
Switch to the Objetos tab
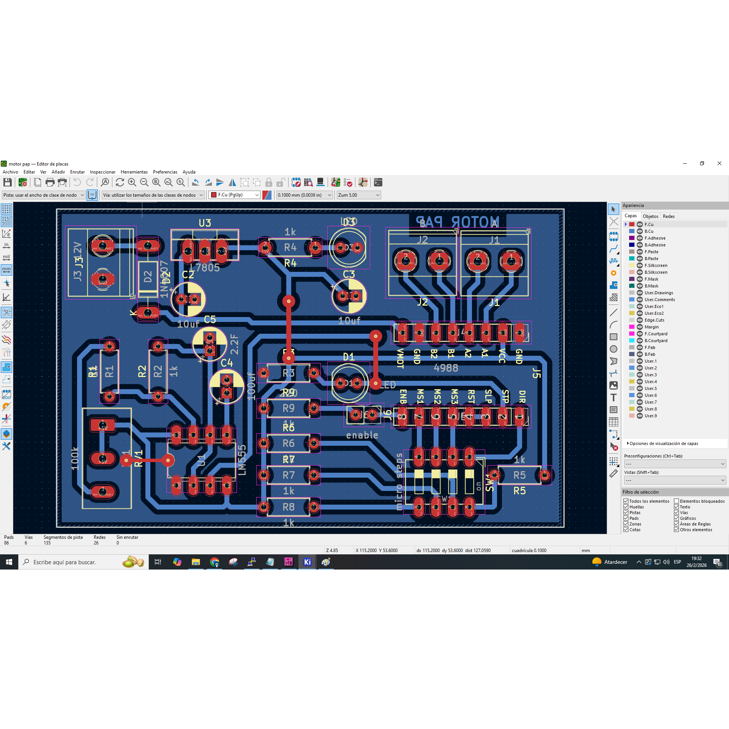point(650,216)
